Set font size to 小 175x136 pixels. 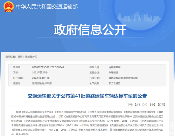click(x=152, y=105)
